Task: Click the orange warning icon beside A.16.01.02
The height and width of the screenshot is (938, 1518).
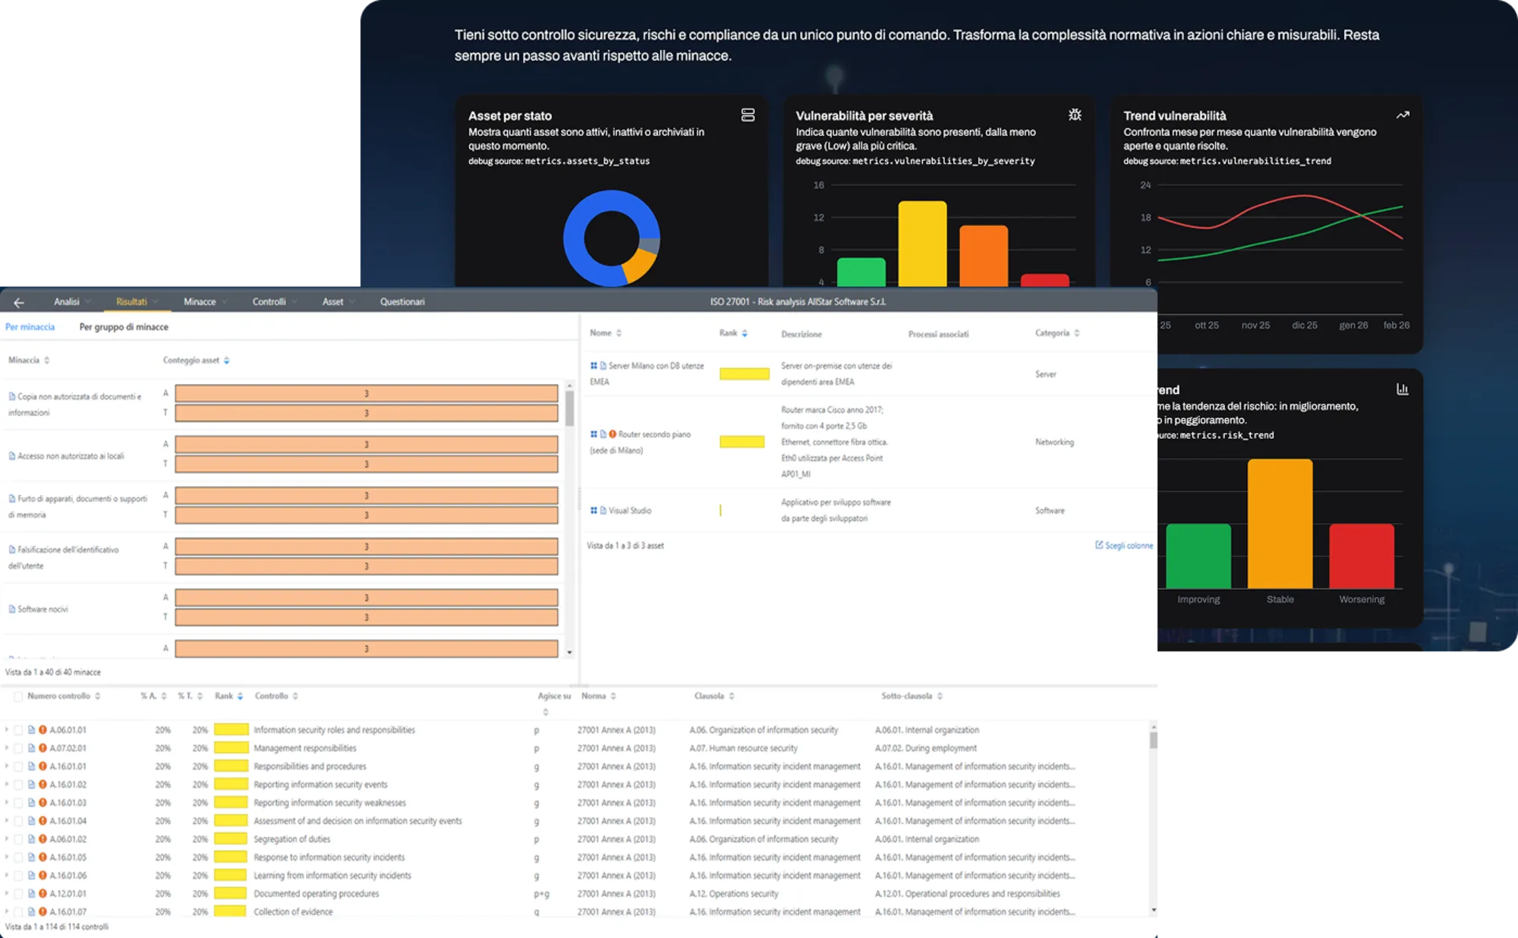Action: (x=43, y=785)
